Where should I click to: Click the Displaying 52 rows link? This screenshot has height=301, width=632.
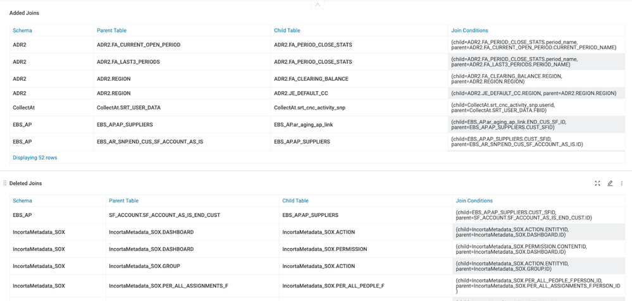tap(35, 157)
